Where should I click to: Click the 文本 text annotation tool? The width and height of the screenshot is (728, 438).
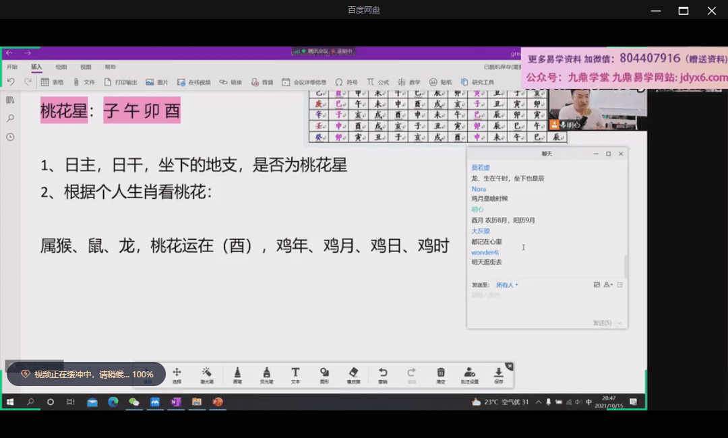point(295,375)
